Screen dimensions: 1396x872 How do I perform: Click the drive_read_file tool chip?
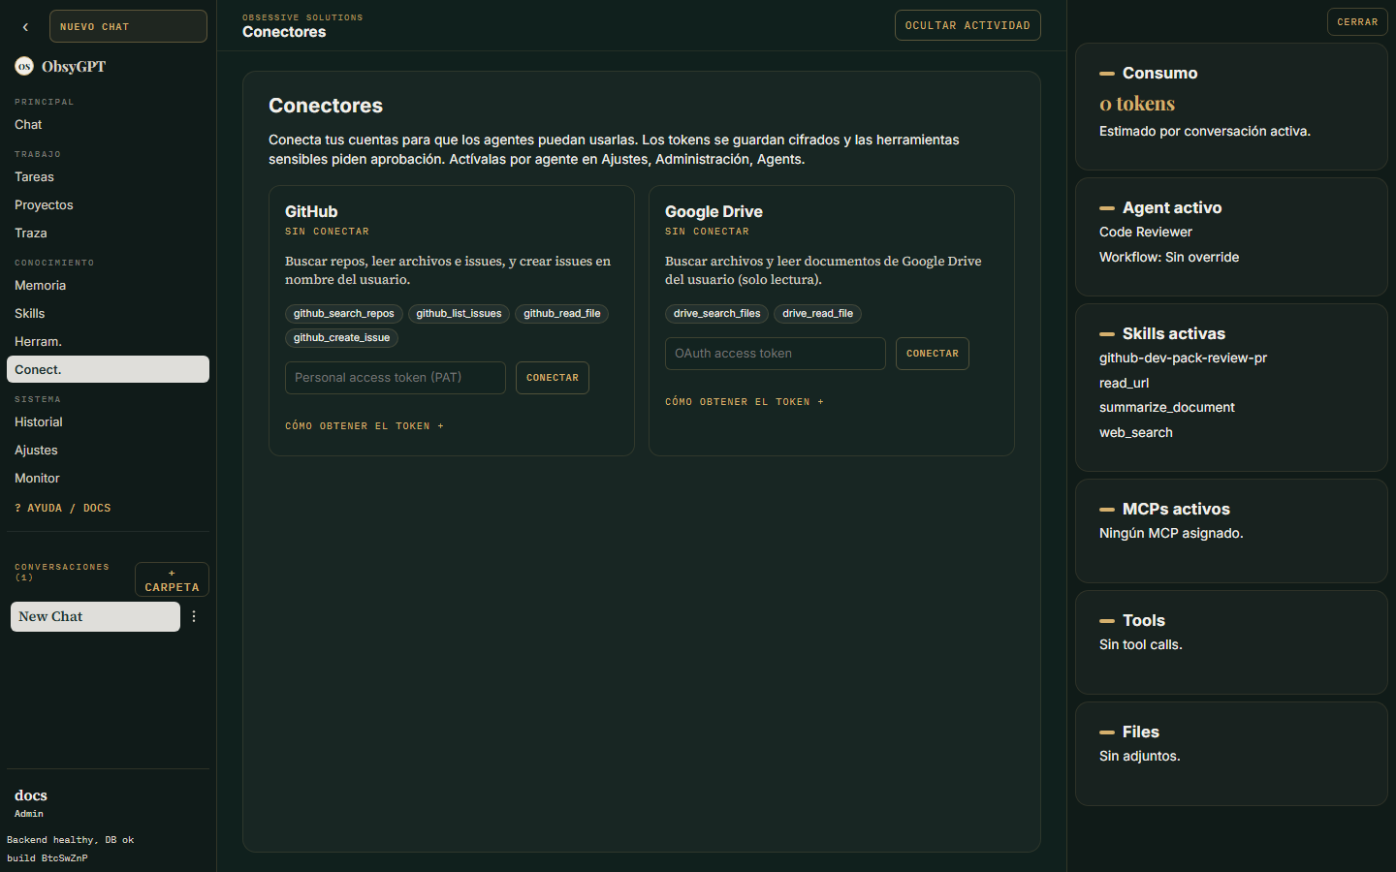[818, 313]
